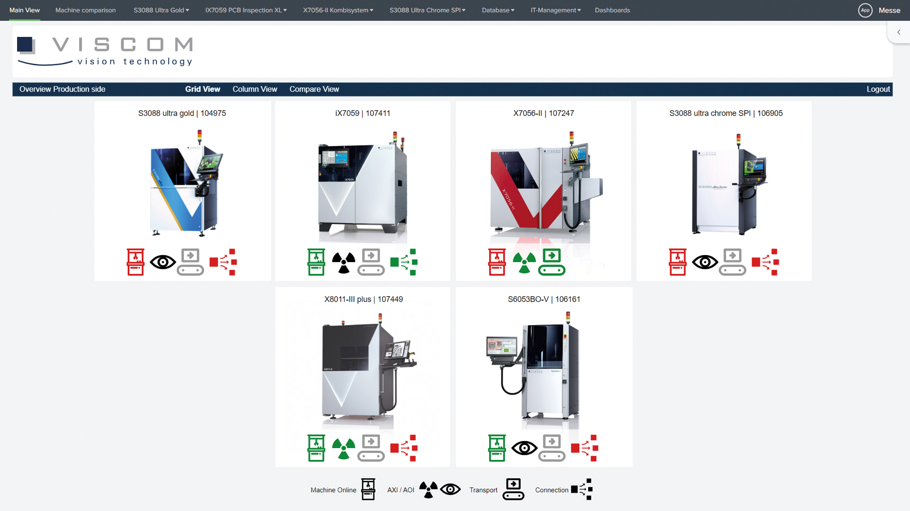Switch to Grid View
910x511 pixels.
[202, 89]
